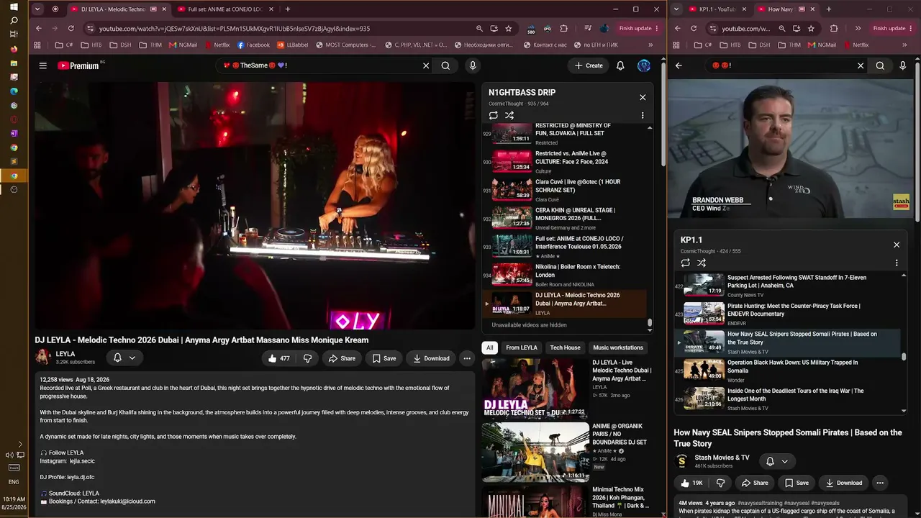The width and height of the screenshot is (921, 518).
Task: Share the DJ LEYLA video
Action: pyautogui.click(x=342, y=358)
